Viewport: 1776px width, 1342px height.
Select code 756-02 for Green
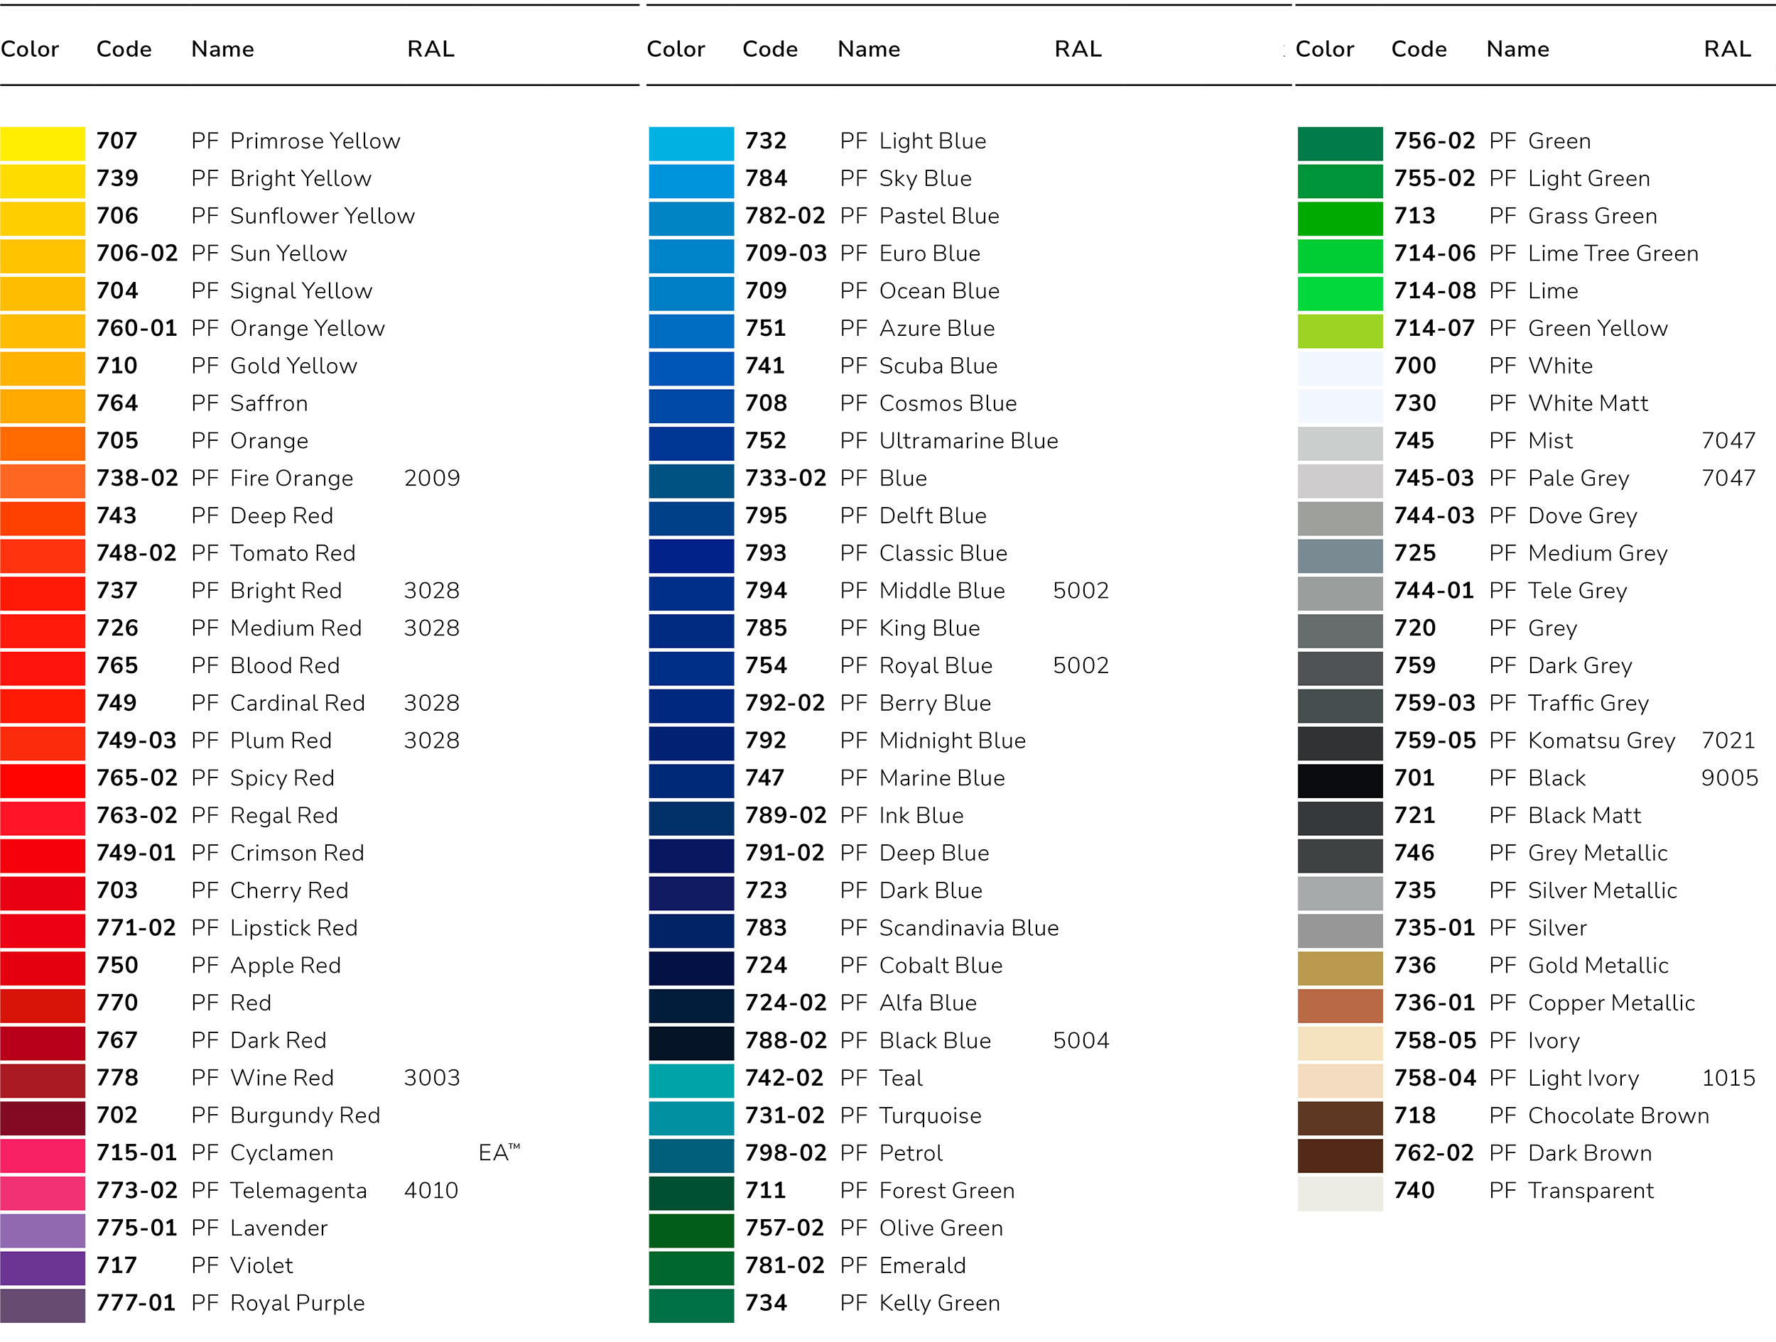coord(1435,141)
